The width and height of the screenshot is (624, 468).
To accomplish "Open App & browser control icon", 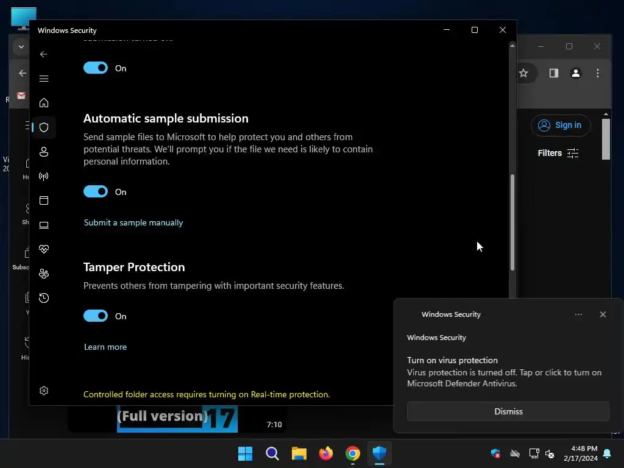I will tap(44, 200).
